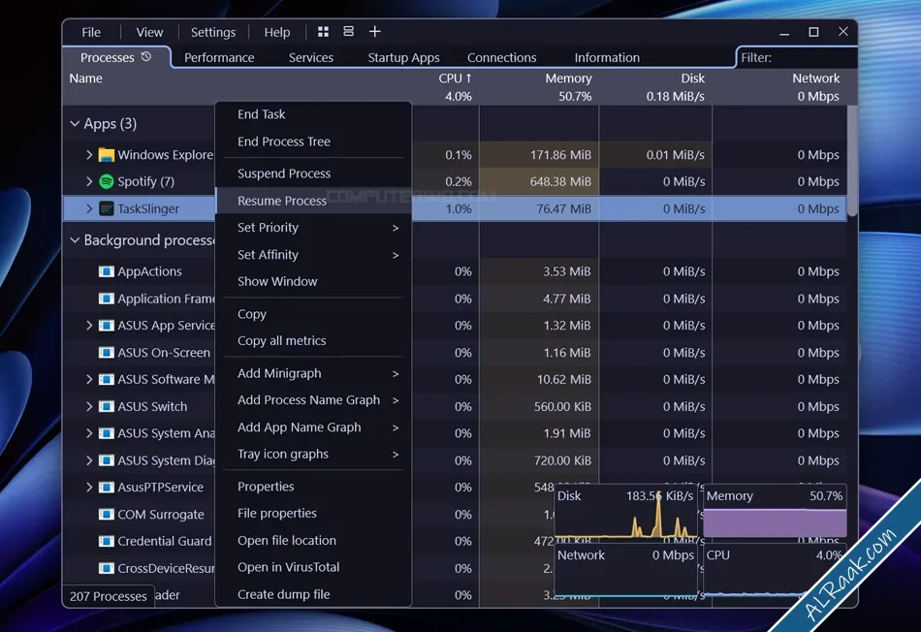Click the CrossDeviceResume process icon
The height and width of the screenshot is (632, 921).
coord(107,569)
